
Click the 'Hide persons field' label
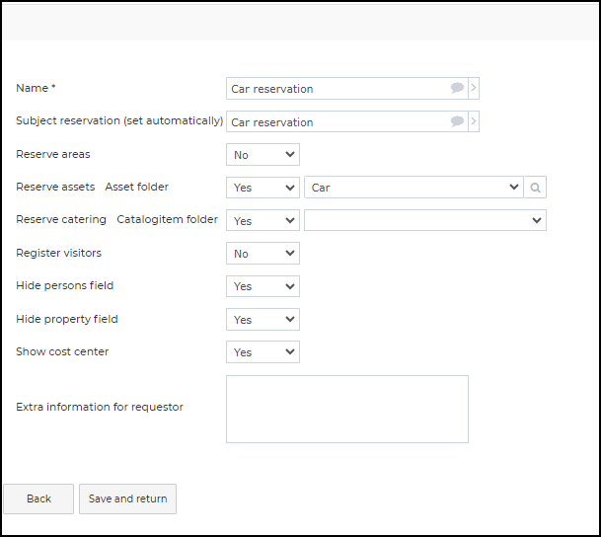coord(65,285)
